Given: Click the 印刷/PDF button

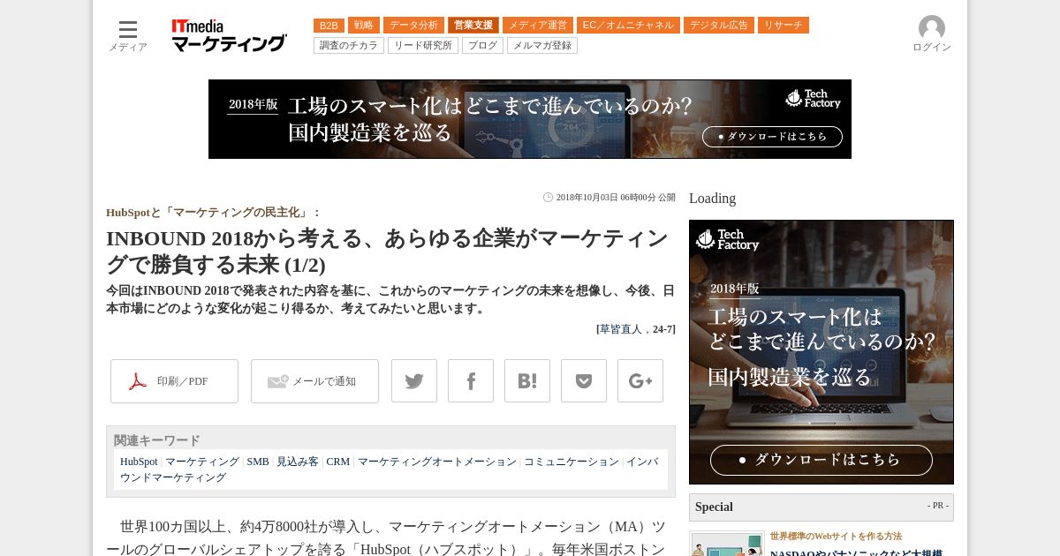Looking at the screenshot, I should click(174, 381).
